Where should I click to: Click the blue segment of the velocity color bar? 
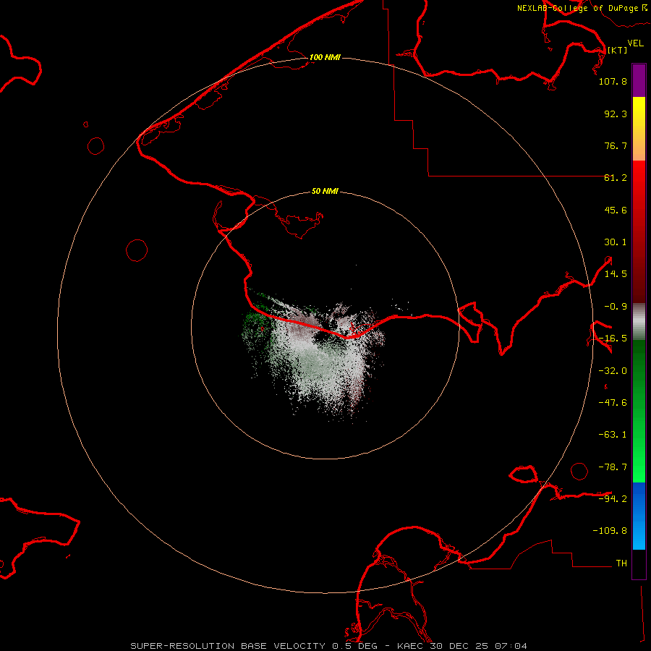[x=639, y=516]
